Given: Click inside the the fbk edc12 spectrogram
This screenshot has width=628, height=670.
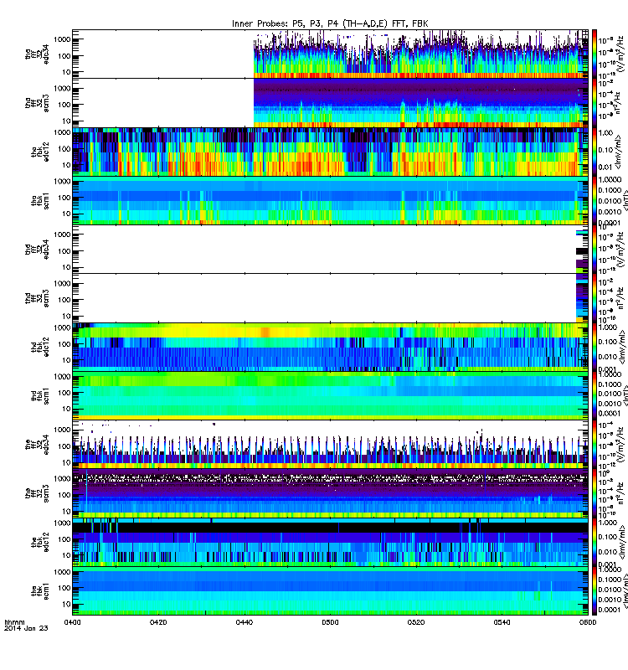Looking at the screenshot, I should 330,542.
